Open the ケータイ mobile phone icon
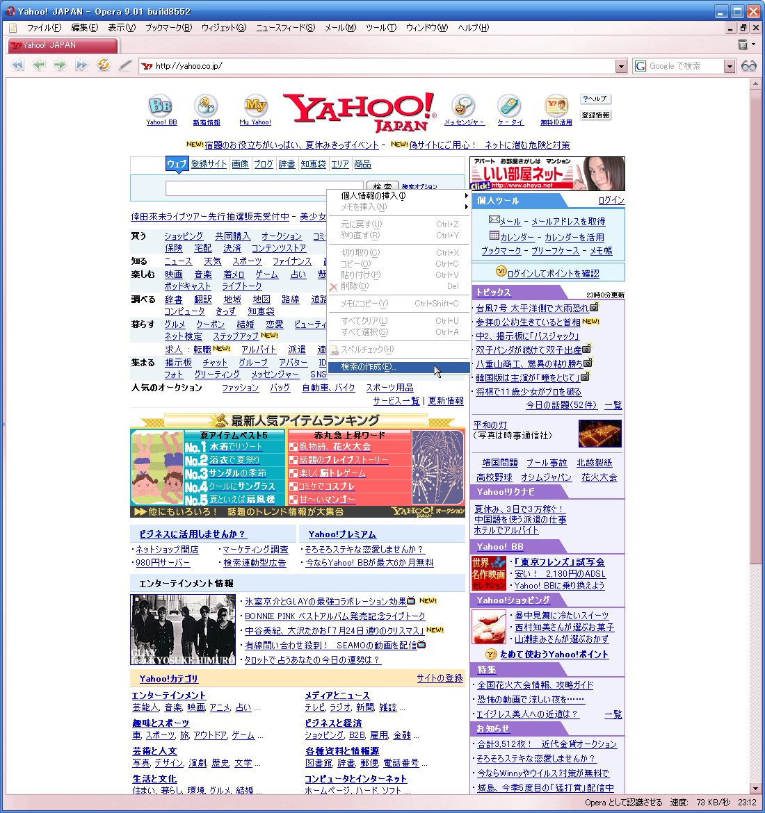Viewport: 765px width, 813px height. point(510,106)
